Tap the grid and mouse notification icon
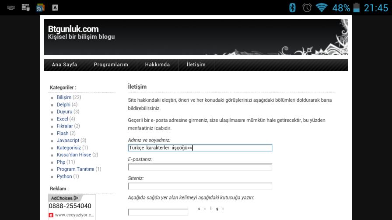This screenshot has height=220, width=392. 25,8
